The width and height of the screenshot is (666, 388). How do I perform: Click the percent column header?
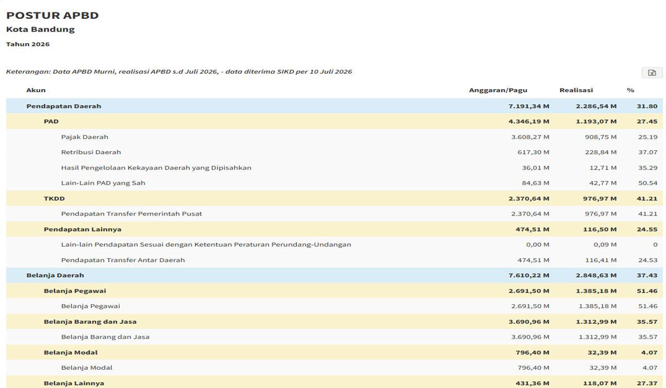pos(630,90)
